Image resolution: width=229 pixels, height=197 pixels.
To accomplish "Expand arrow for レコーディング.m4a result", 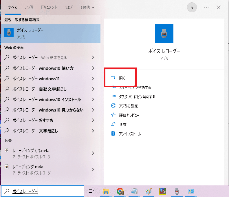I will coord(93,169).
